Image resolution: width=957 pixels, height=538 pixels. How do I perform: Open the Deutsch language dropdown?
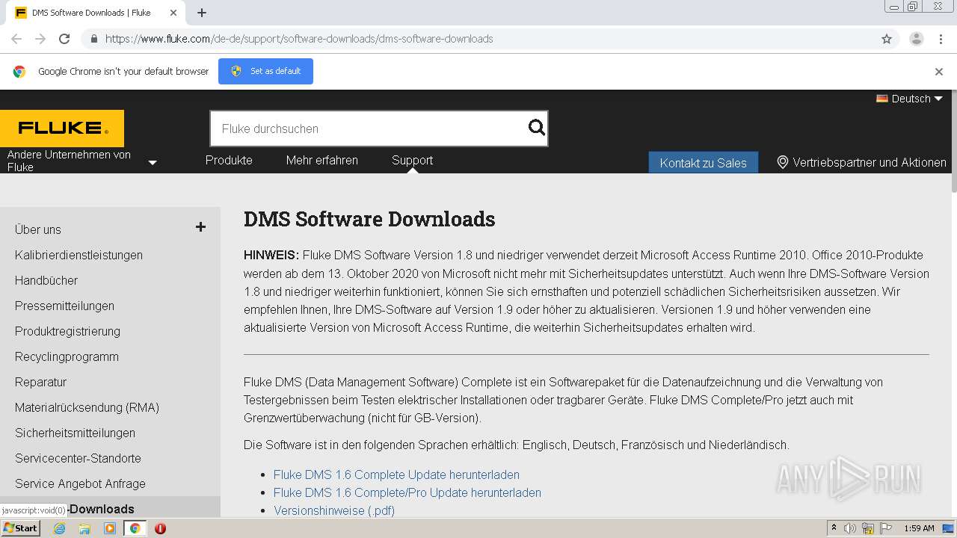[910, 99]
